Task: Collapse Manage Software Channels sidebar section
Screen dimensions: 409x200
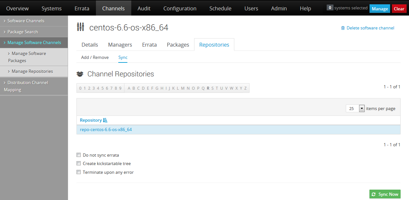Action: 34,42
